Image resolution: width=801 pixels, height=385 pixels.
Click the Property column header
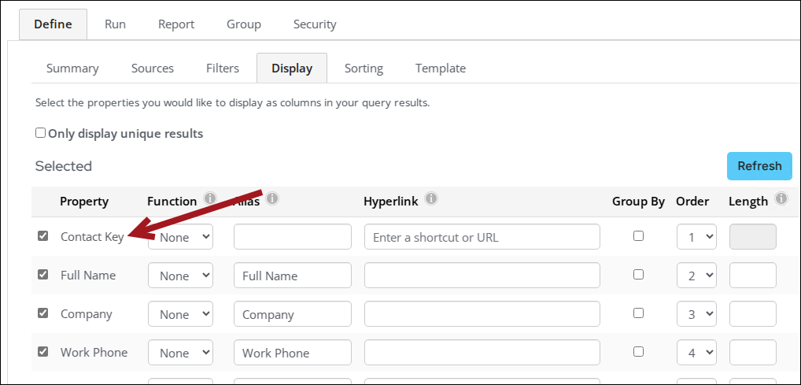tap(84, 202)
